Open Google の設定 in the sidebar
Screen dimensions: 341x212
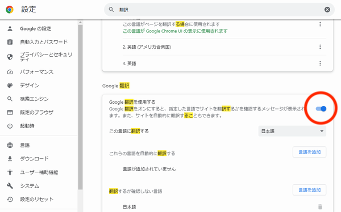[36, 29]
